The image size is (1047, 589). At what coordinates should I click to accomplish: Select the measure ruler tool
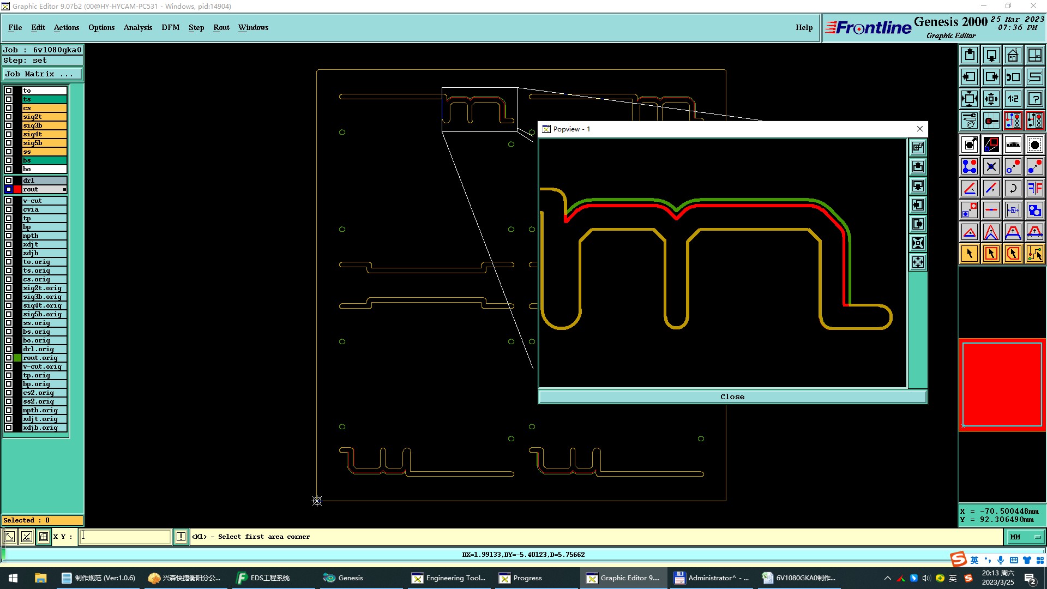click(x=1013, y=145)
